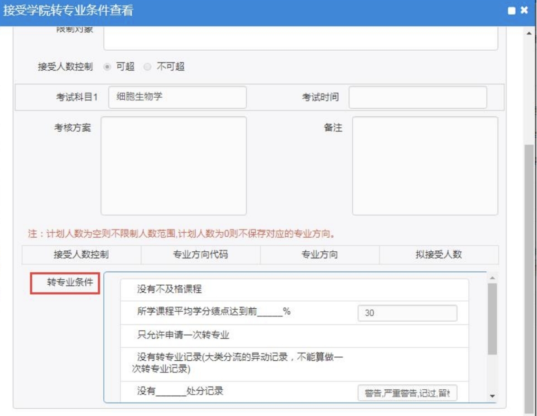Click the empty 考试时间 input field
The width and height of the screenshot is (537, 416).
[x=417, y=97]
